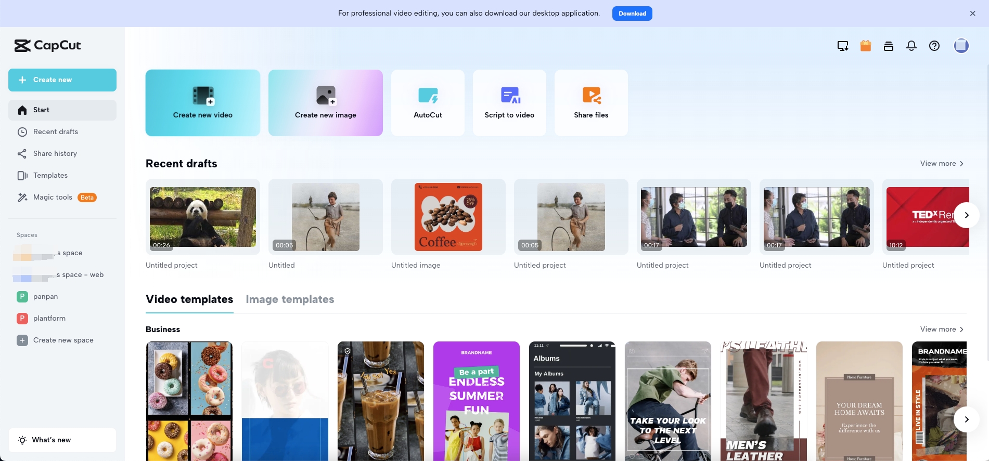Show next Business templates with arrow
The image size is (989, 461).
(967, 419)
